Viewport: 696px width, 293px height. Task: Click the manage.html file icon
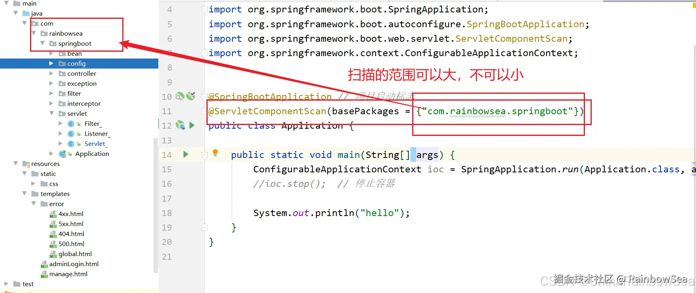(44, 274)
